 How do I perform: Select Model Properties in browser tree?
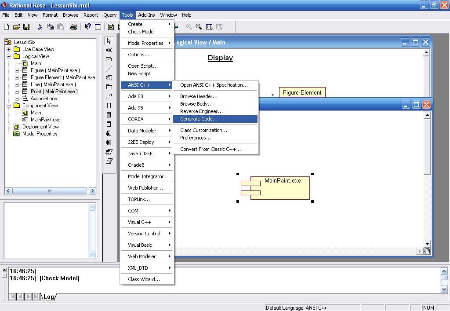[40, 134]
